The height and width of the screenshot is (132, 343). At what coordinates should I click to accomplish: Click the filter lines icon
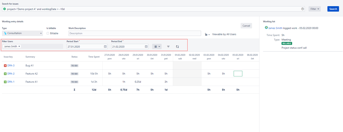click(168, 47)
